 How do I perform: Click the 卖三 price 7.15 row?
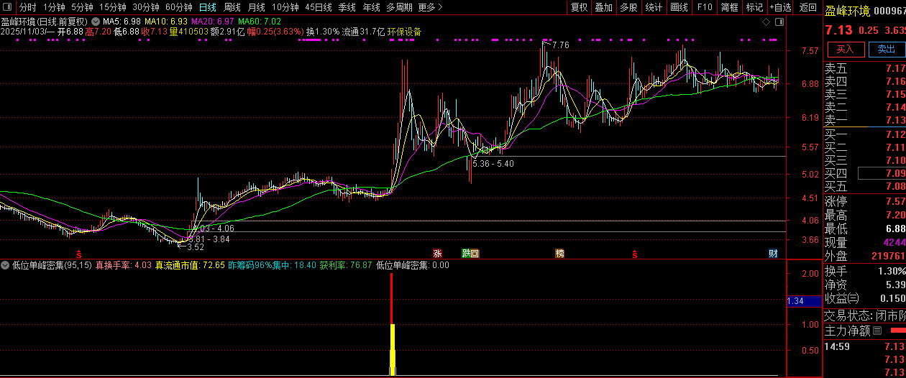pyautogui.click(x=864, y=94)
